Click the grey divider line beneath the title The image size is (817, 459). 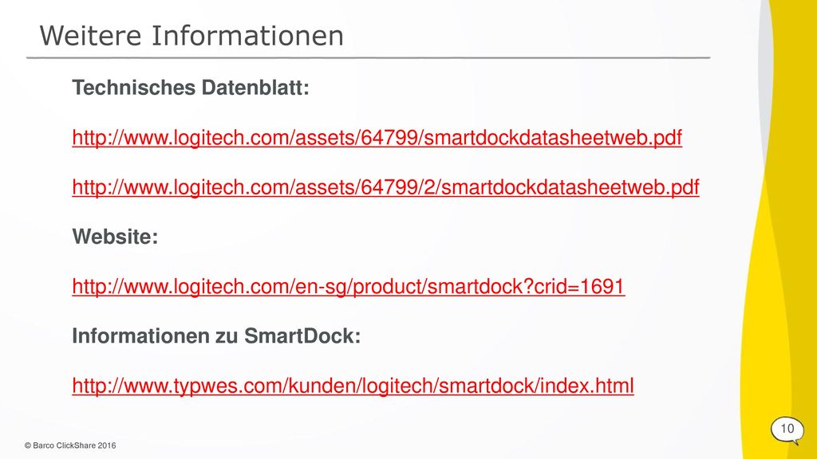(x=368, y=57)
